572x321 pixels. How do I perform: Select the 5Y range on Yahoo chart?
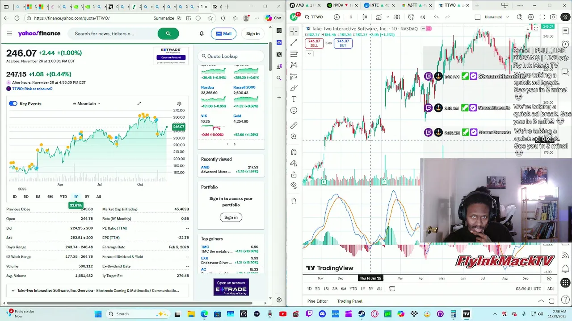[87, 197]
